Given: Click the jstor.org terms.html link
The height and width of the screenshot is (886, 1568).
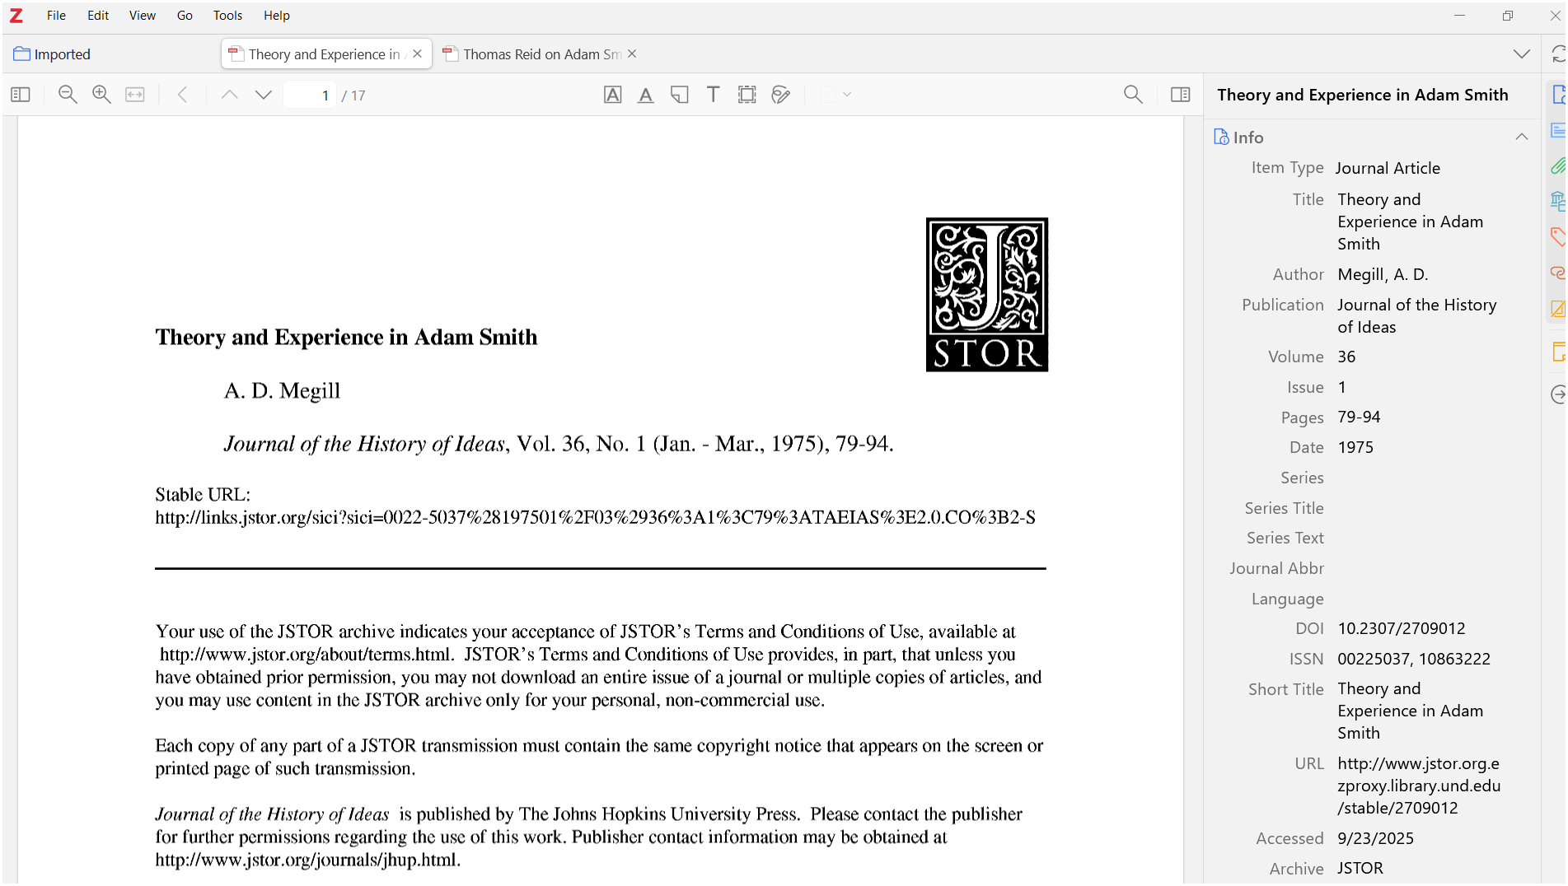Looking at the screenshot, I should 306,655.
